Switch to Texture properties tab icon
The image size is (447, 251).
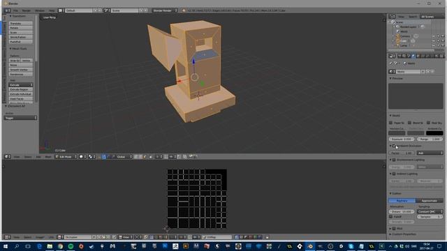(x=441, y=56)
